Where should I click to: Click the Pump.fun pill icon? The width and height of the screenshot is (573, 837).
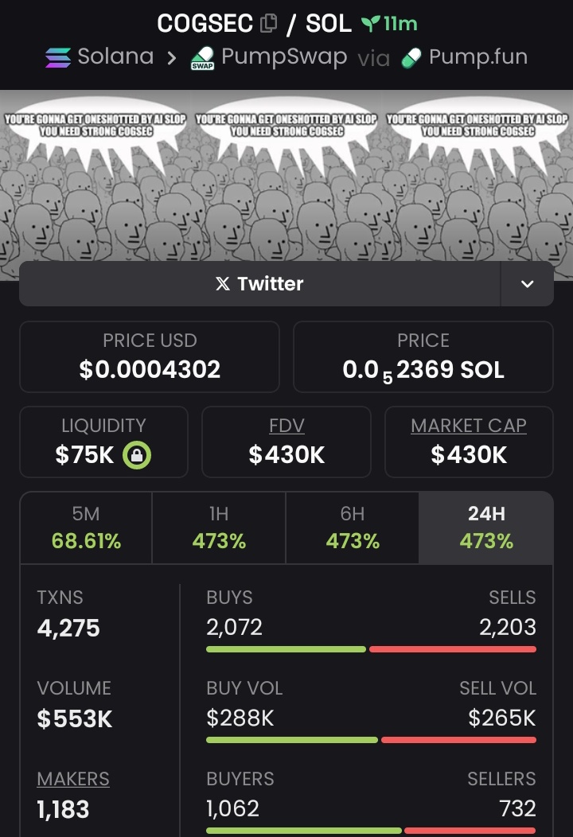pos(411,58)
